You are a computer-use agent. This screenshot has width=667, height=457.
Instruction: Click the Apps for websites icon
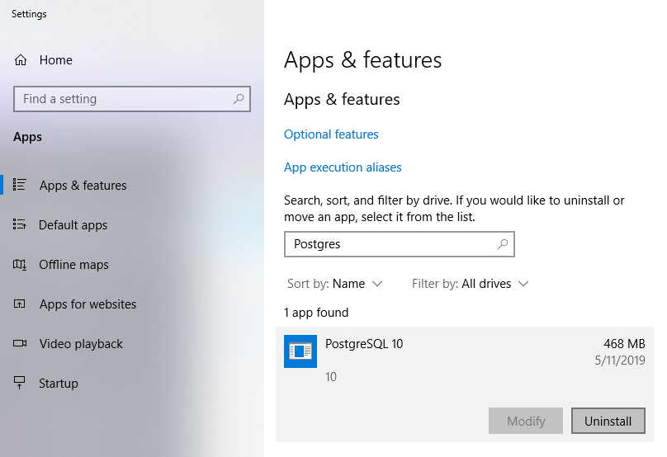coord(20,304)
